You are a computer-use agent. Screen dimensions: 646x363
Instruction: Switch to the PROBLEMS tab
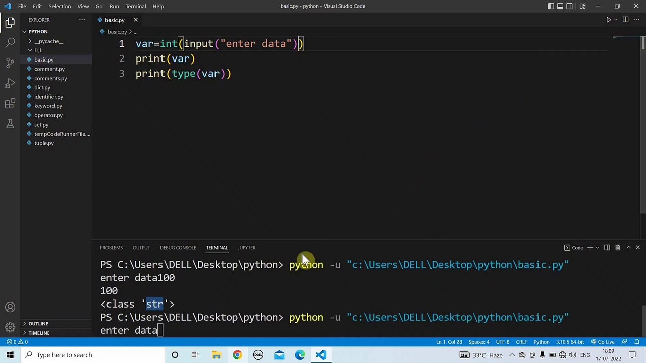pos(111,248)
